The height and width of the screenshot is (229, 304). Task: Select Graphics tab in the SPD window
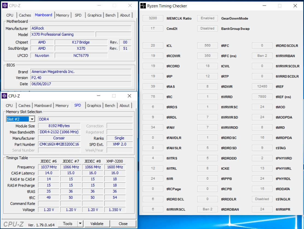pyautogui.click(x=94, y=106)
